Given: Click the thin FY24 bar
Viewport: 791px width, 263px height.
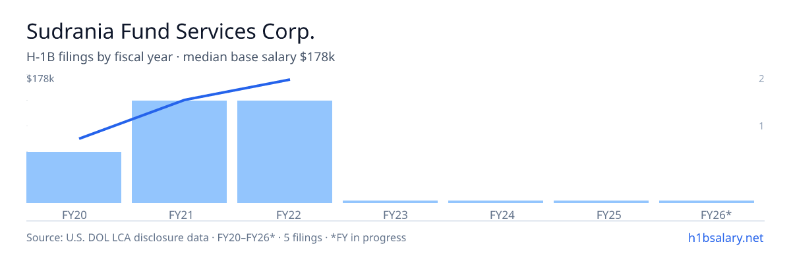Looking at the screenshot, I should [496, 201].
